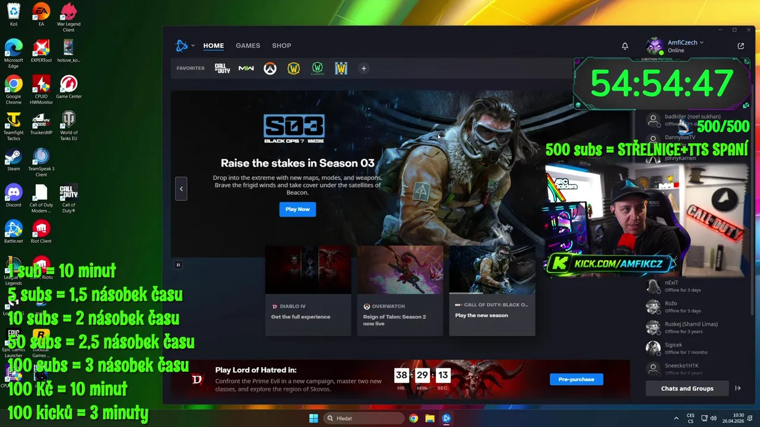Select World of Warcraft Classic favorite icon
The height and width of the screenshot is (427, 760).
pyautogui.click(x=317, y=68)
